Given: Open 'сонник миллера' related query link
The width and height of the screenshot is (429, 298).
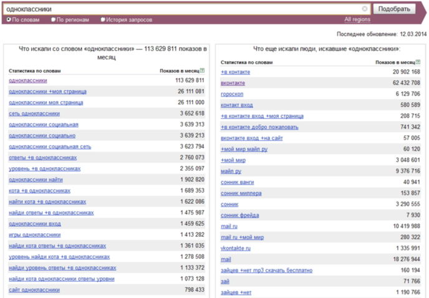Looking at the screenshot, I should (x=241, y=193).
